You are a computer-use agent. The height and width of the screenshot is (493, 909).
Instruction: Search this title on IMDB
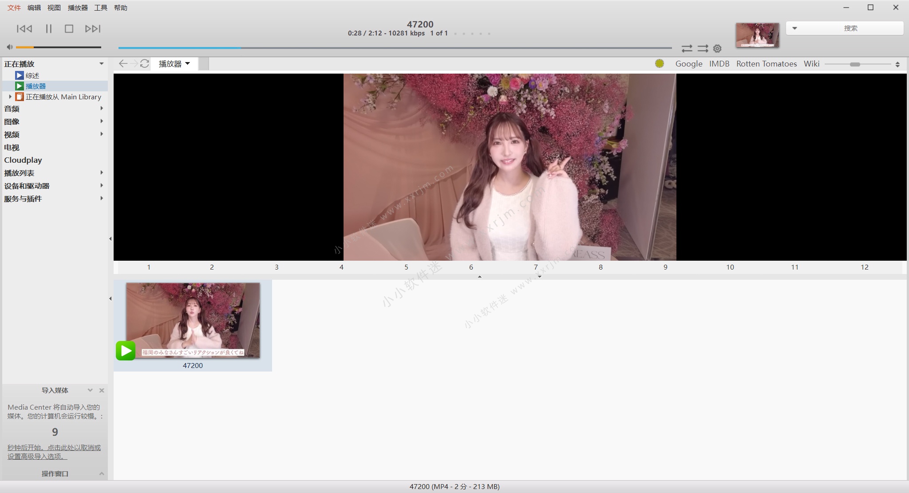pyautogui.click(x=719, y=63)
